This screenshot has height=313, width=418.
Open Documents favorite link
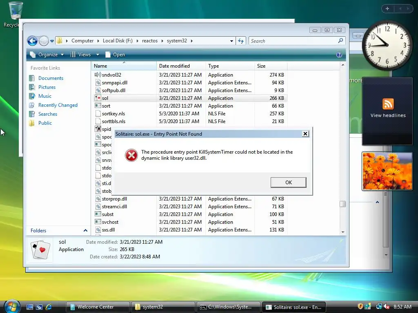pyautogui.click(x=51, y=78)
